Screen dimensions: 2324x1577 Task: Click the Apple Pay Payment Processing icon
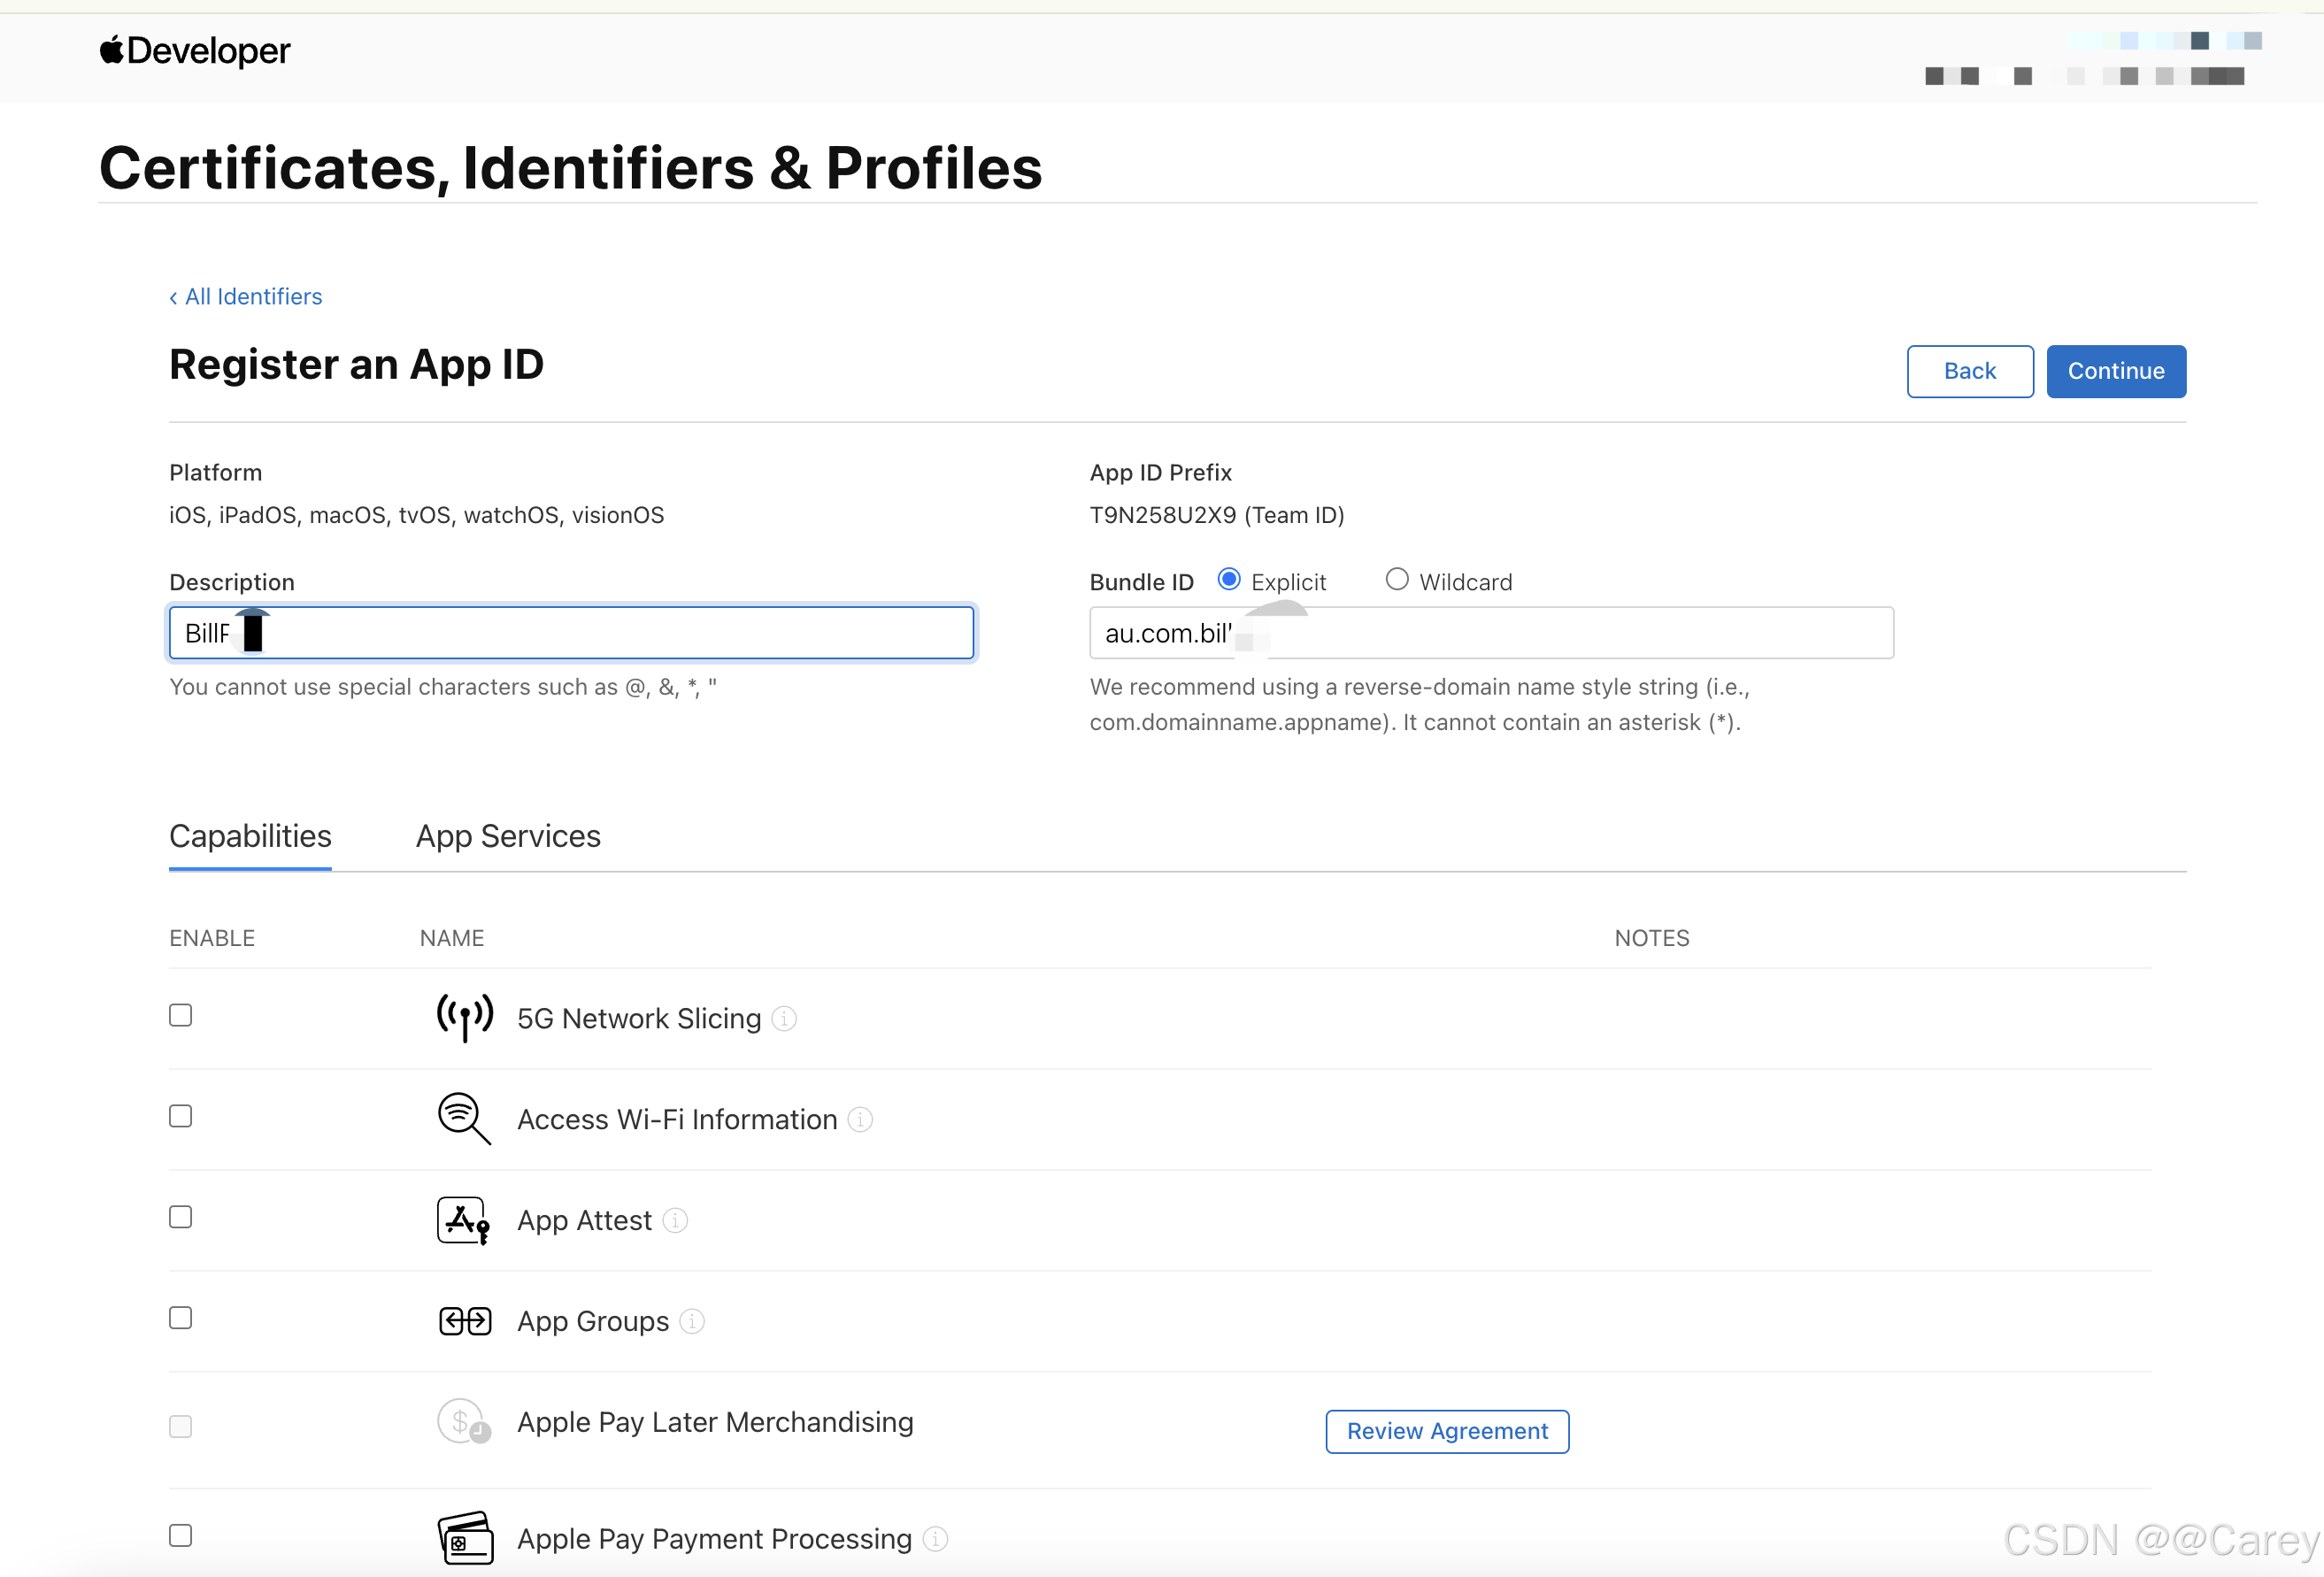[465, 1537]
